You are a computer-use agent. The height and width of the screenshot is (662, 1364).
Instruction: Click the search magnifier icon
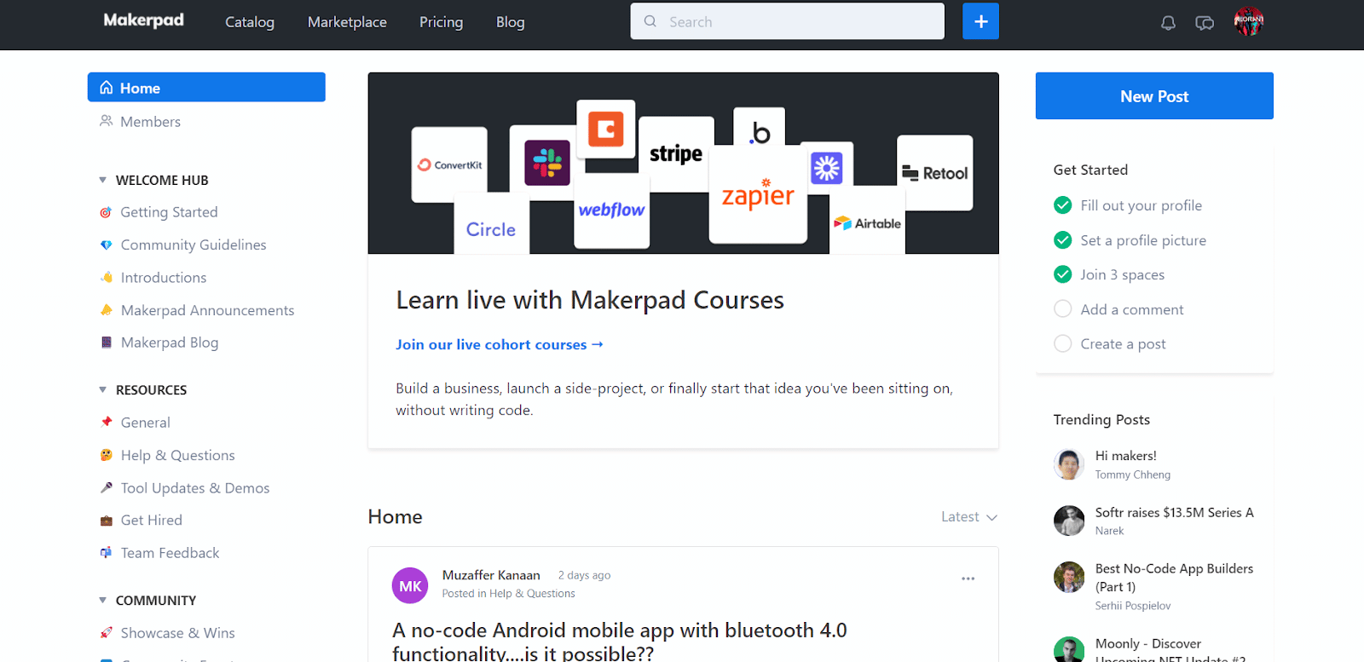pos(650,21)
